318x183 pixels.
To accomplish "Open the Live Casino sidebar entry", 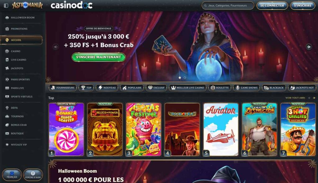I will point(21,60).
